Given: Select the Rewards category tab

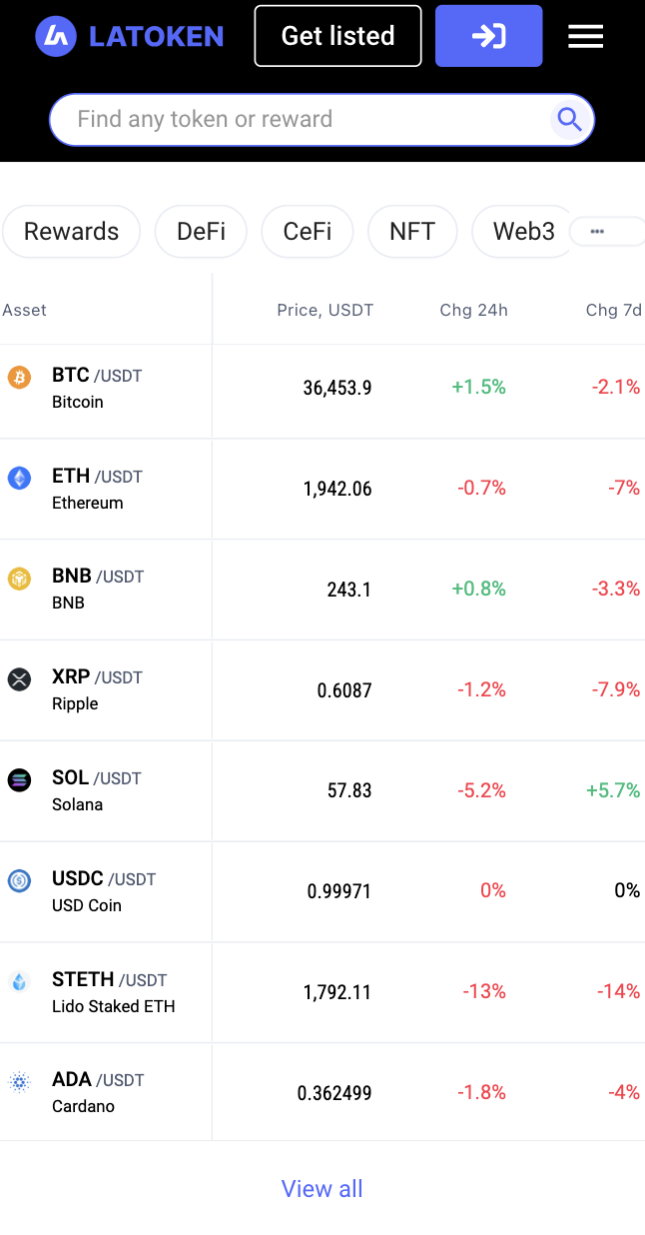Looking at the screenshot, I should pos(71,232).
